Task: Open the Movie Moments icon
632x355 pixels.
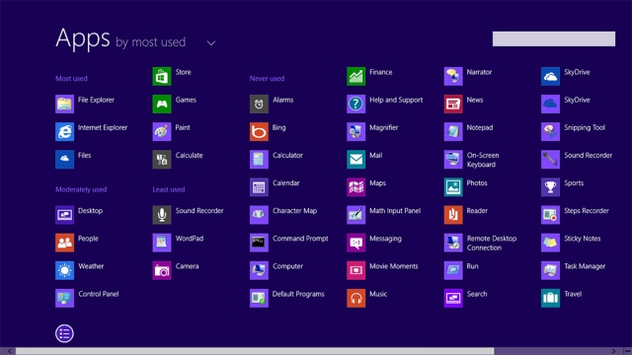Action: coord(355,270)
